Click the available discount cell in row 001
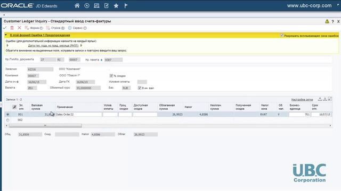Viewport: 341px width, 191px height. 145,115
